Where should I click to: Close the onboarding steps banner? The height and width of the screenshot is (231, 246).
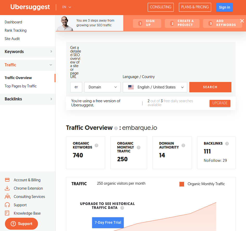(242, 21)
